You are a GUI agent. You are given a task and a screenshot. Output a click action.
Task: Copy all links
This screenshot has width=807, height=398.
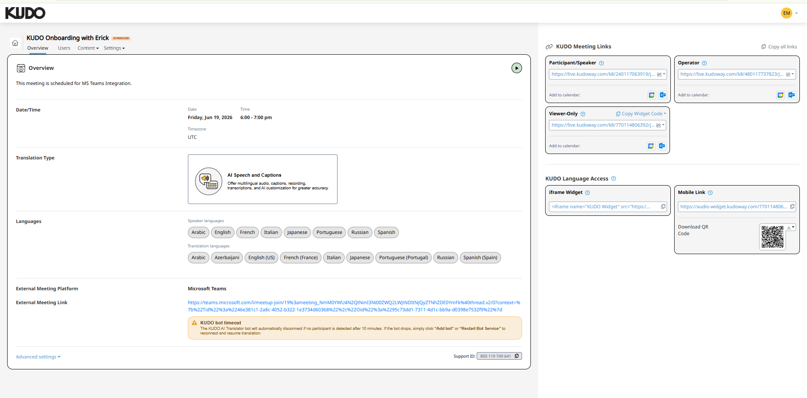779,47
